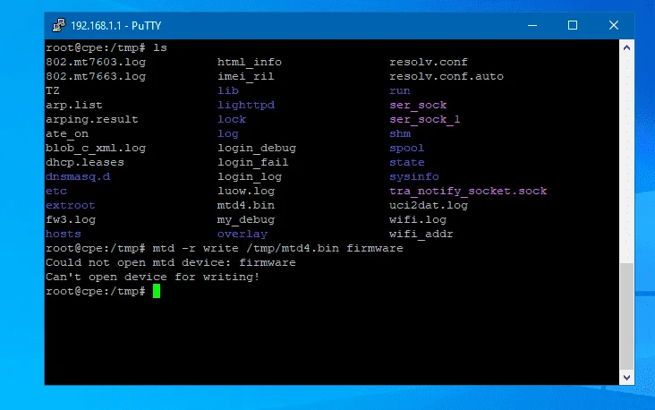The image size is (655, 410).
Task: Close the PuTTY session window
Action: tap(614, 25)
